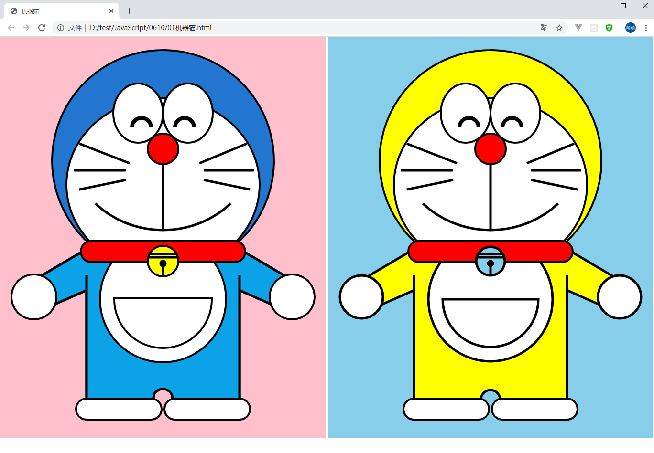This screenshot has width=654, height=453.
Task: Click the translate page icon
Action: pyautogui.click(x=544, y=28)
